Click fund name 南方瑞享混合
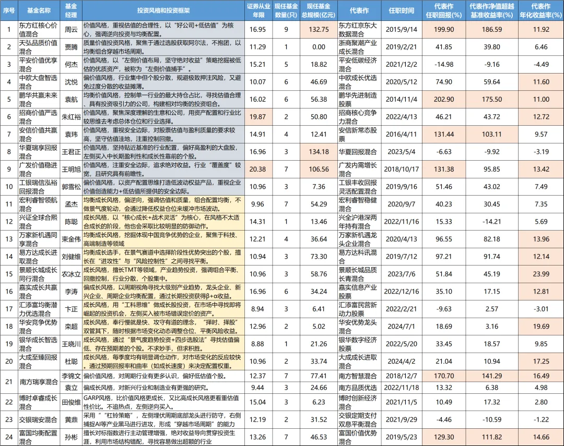The width and height of the screenshot is (564, 446). point(39,382)
